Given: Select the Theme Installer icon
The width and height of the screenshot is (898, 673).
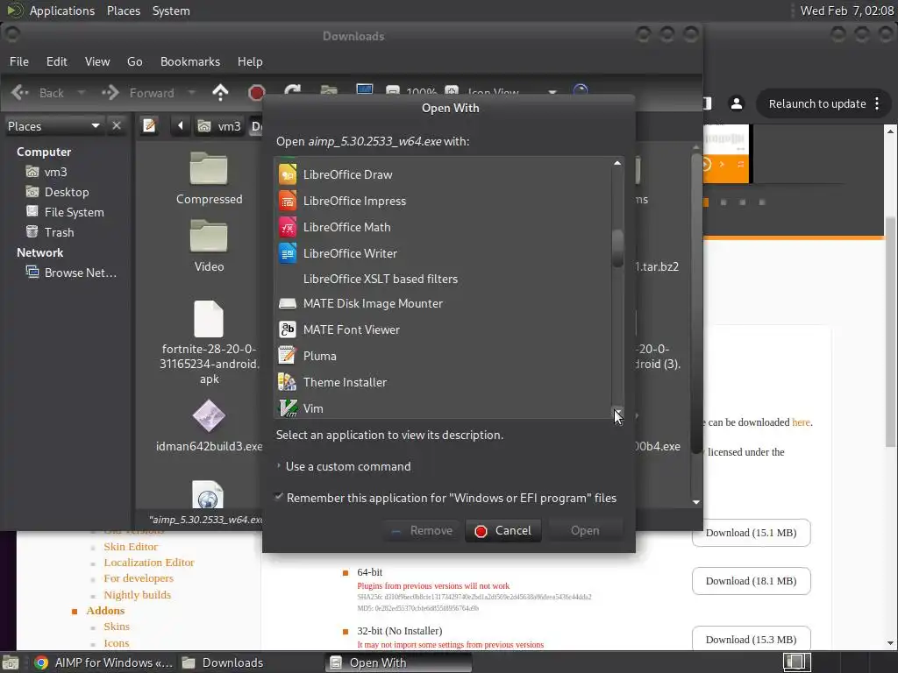Looking at the screenshot, I should click(x=288, y=382).
